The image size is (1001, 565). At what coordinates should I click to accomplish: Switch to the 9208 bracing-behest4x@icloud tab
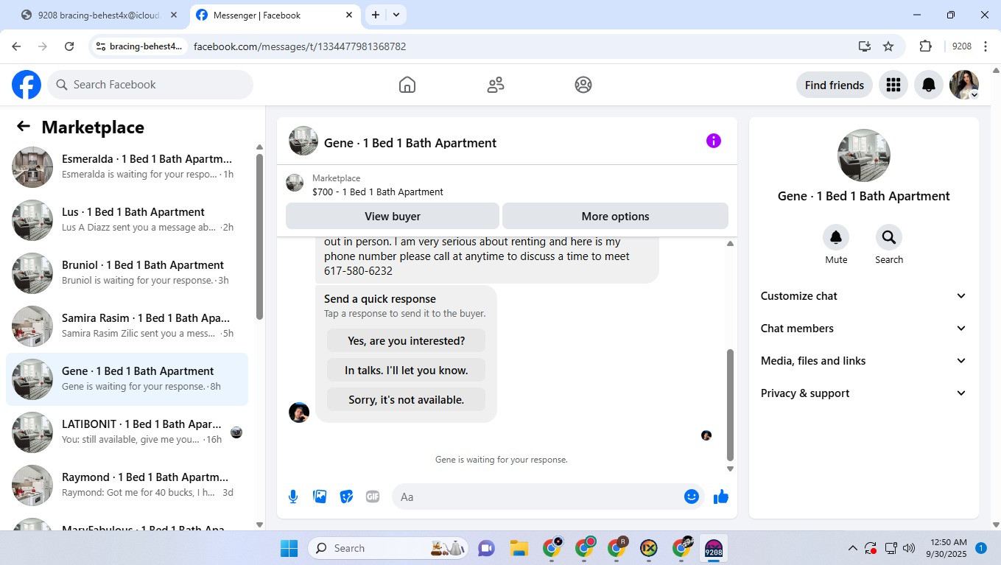[x=99, y=15]
